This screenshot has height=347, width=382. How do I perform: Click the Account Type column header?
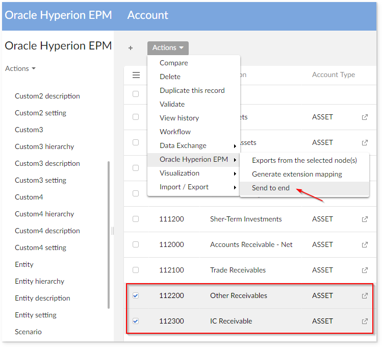click(334, 75)
